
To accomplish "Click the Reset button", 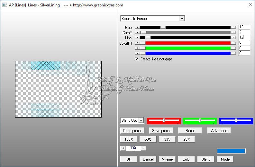I will (x=190, y=131).
